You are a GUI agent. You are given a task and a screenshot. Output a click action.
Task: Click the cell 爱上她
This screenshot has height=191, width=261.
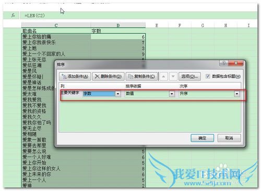coord(56,48)
